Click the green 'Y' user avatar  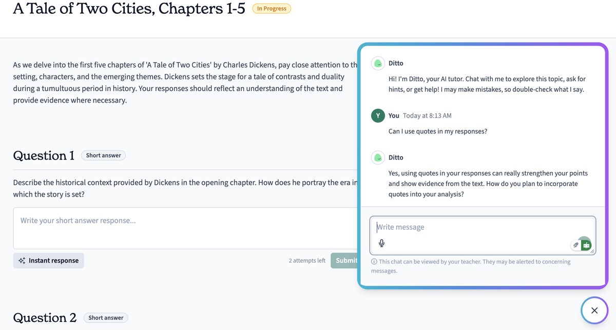coord(378,115)
